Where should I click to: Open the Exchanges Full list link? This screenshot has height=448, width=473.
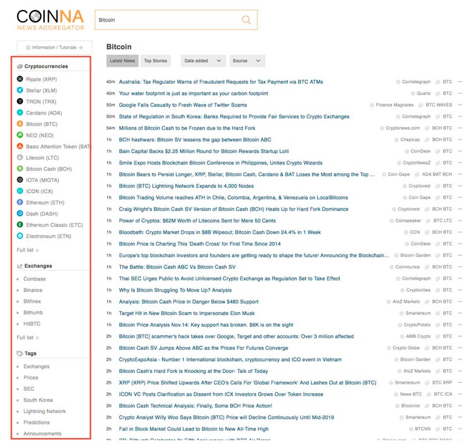click(x=28, y=337)
